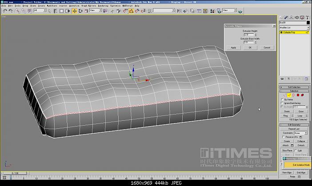Select Border sub-object level icon
The height and width of the screenshot is (186, 312).
[293, 95]
